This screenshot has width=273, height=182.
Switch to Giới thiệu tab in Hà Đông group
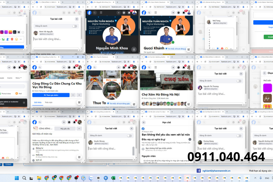(38, 103)
